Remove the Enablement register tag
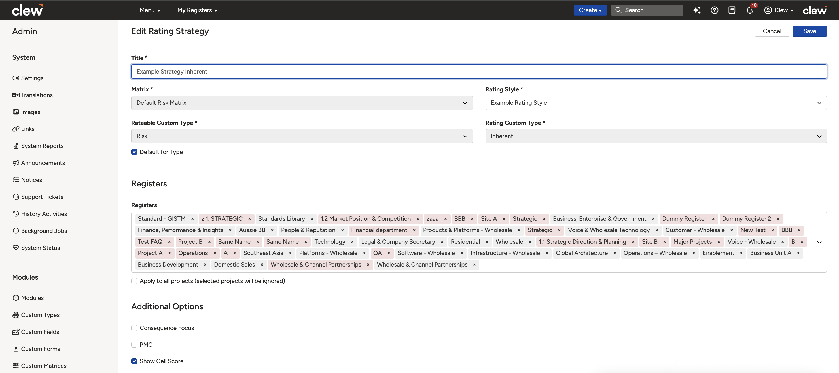Image resolution: width=839 pixels, height=373 pixels. click(x=741, y=253)
